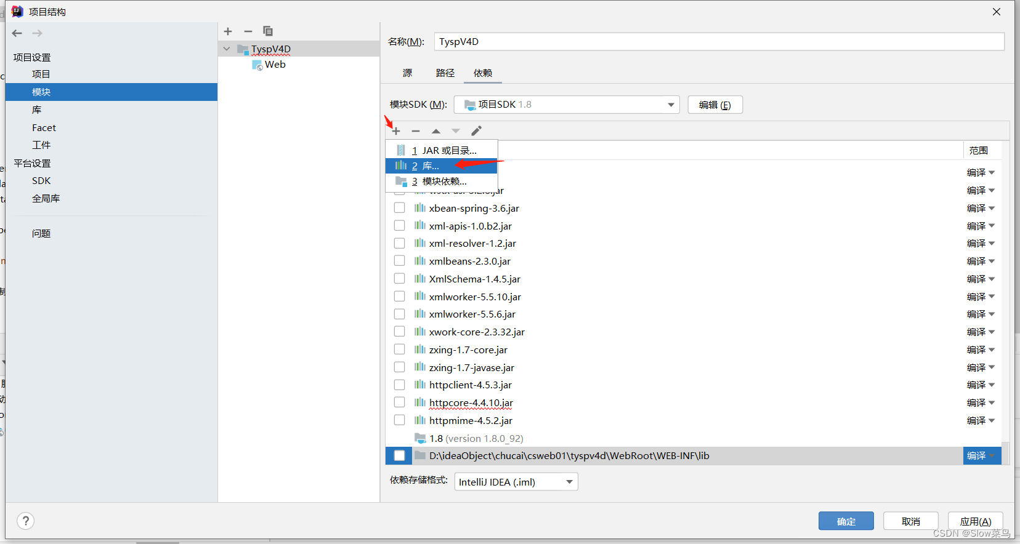Screen dimensions: 1020x544
Task: Copy the selected module
Action: tap(268, 31)
